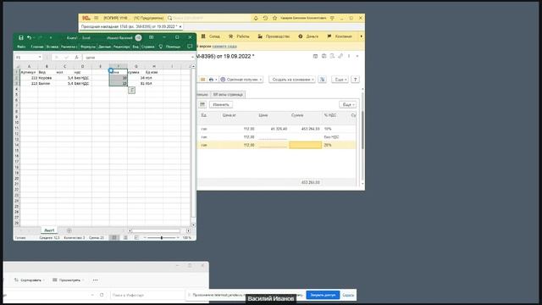This screenshot has height=305, width=542.
Task: Click the Помощник lightbulb search in Excel
Action: coord(170,47)
